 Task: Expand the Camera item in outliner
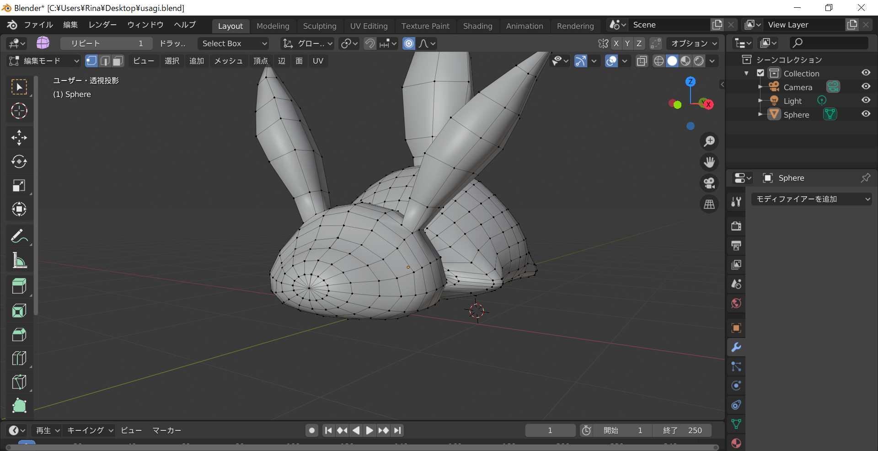760,87
